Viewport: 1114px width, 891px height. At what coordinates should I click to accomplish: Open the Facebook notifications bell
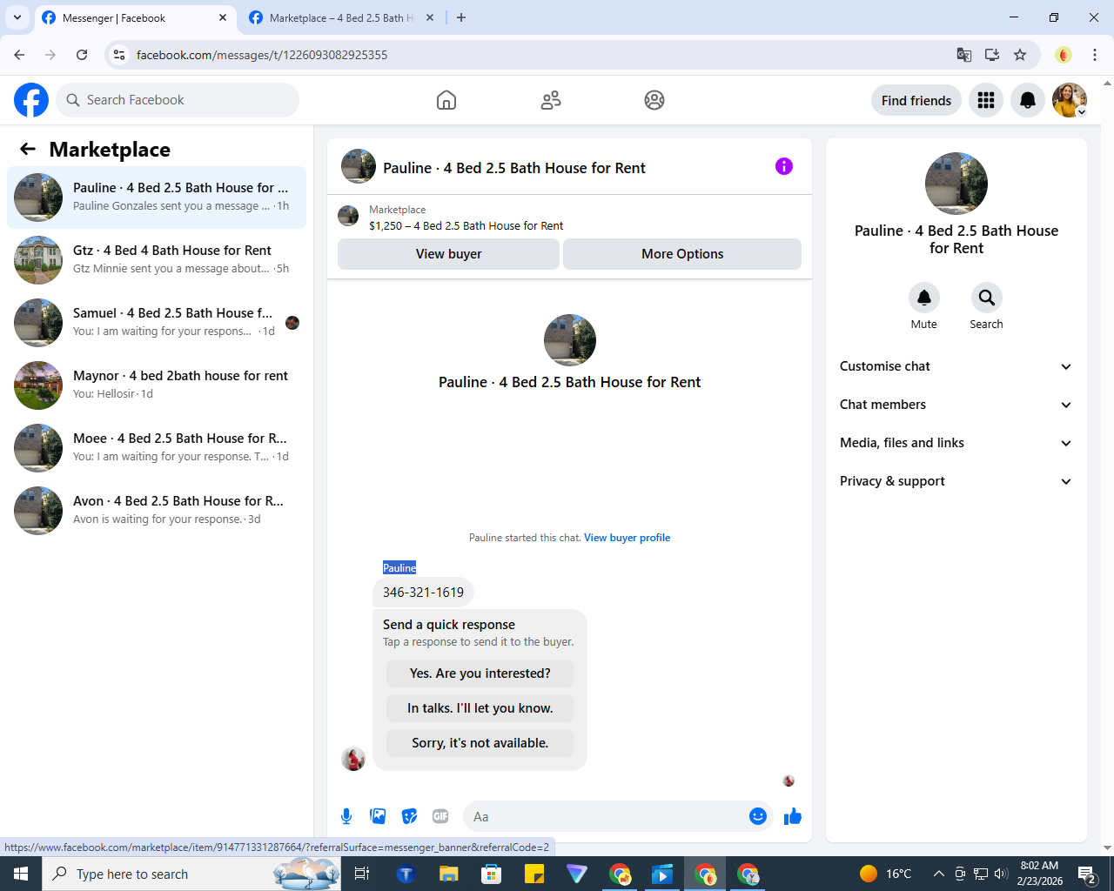pyautogui.click(x=1028, y=100)
